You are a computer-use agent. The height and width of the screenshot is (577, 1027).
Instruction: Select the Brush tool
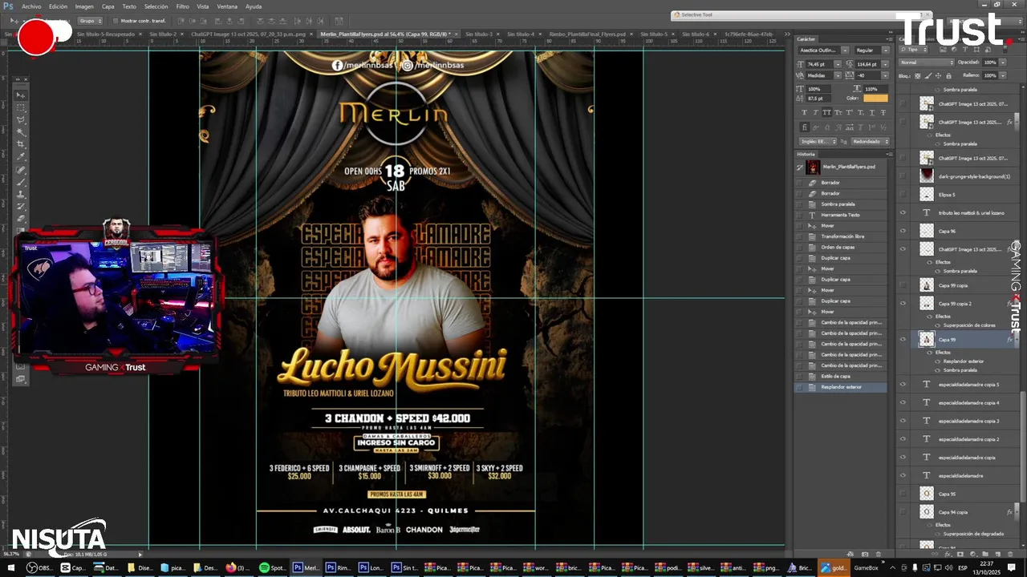pos(21,182)
